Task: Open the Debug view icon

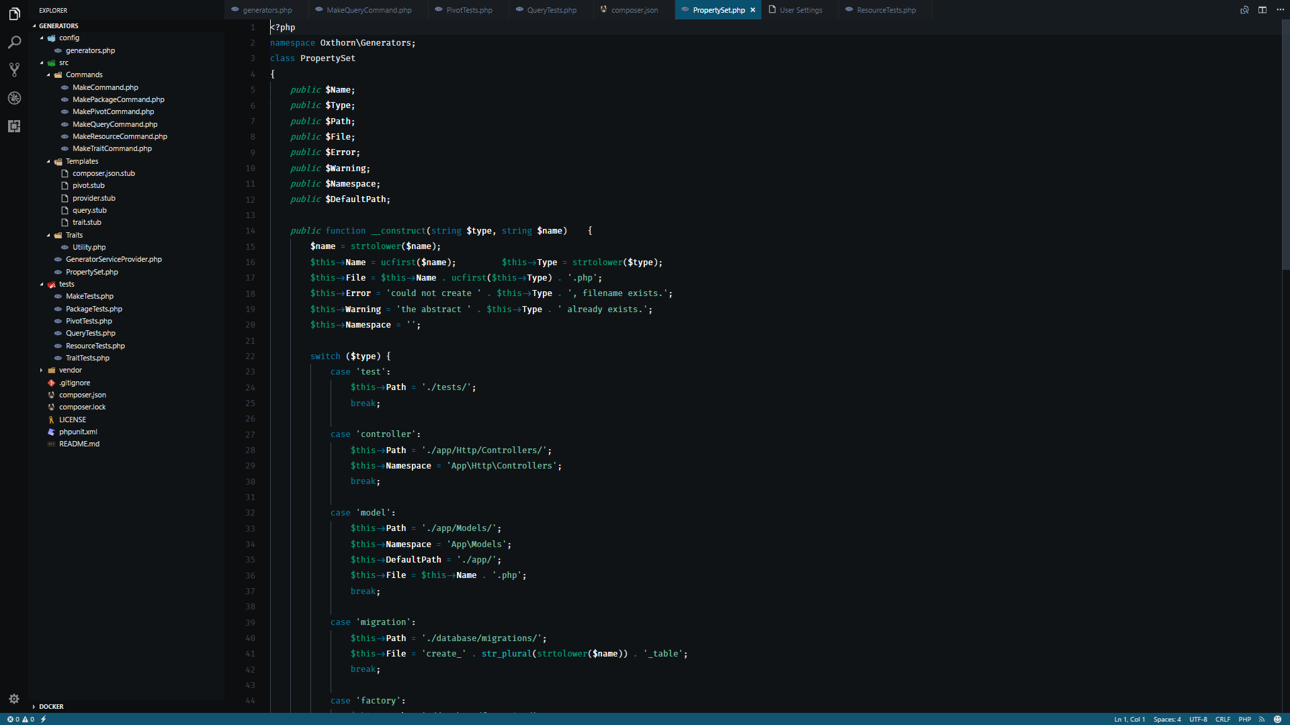Action: pos(14,98)
